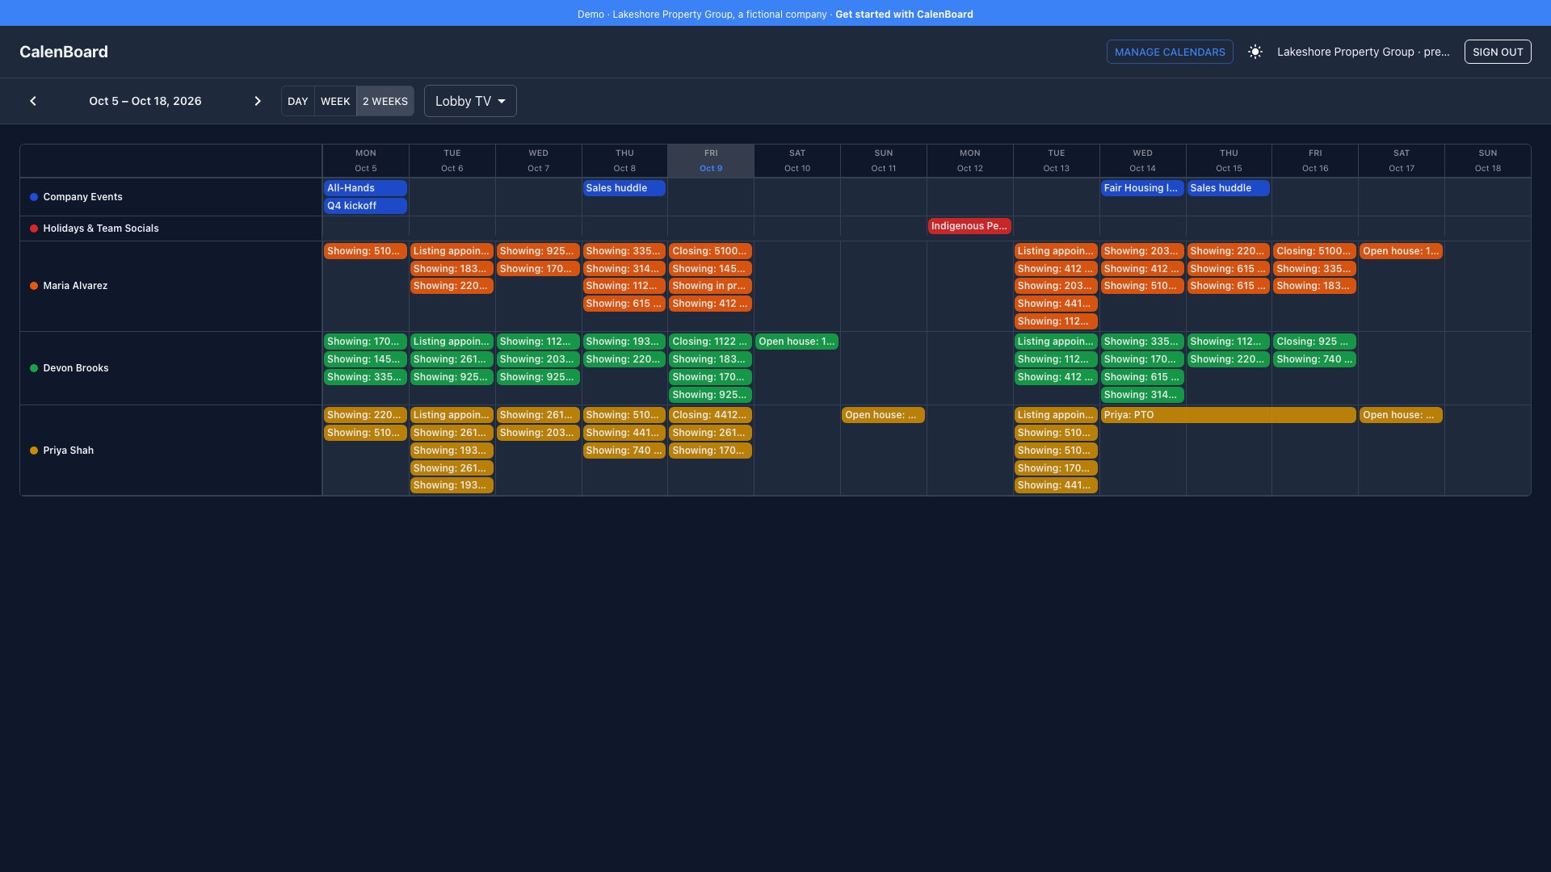Select the Mon Oct 12 column header

click(969, 161)
